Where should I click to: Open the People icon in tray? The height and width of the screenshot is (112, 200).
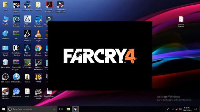pyautogui.click(x=168, y=109)
